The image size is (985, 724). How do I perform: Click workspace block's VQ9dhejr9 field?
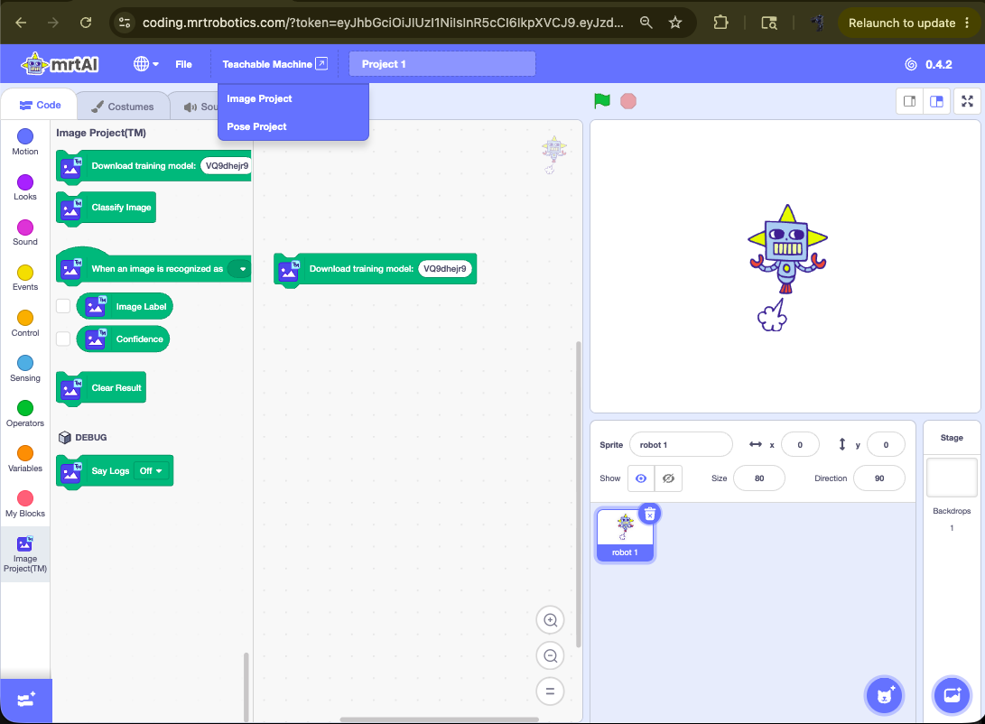pyautogui.click(x=445, y=269)
